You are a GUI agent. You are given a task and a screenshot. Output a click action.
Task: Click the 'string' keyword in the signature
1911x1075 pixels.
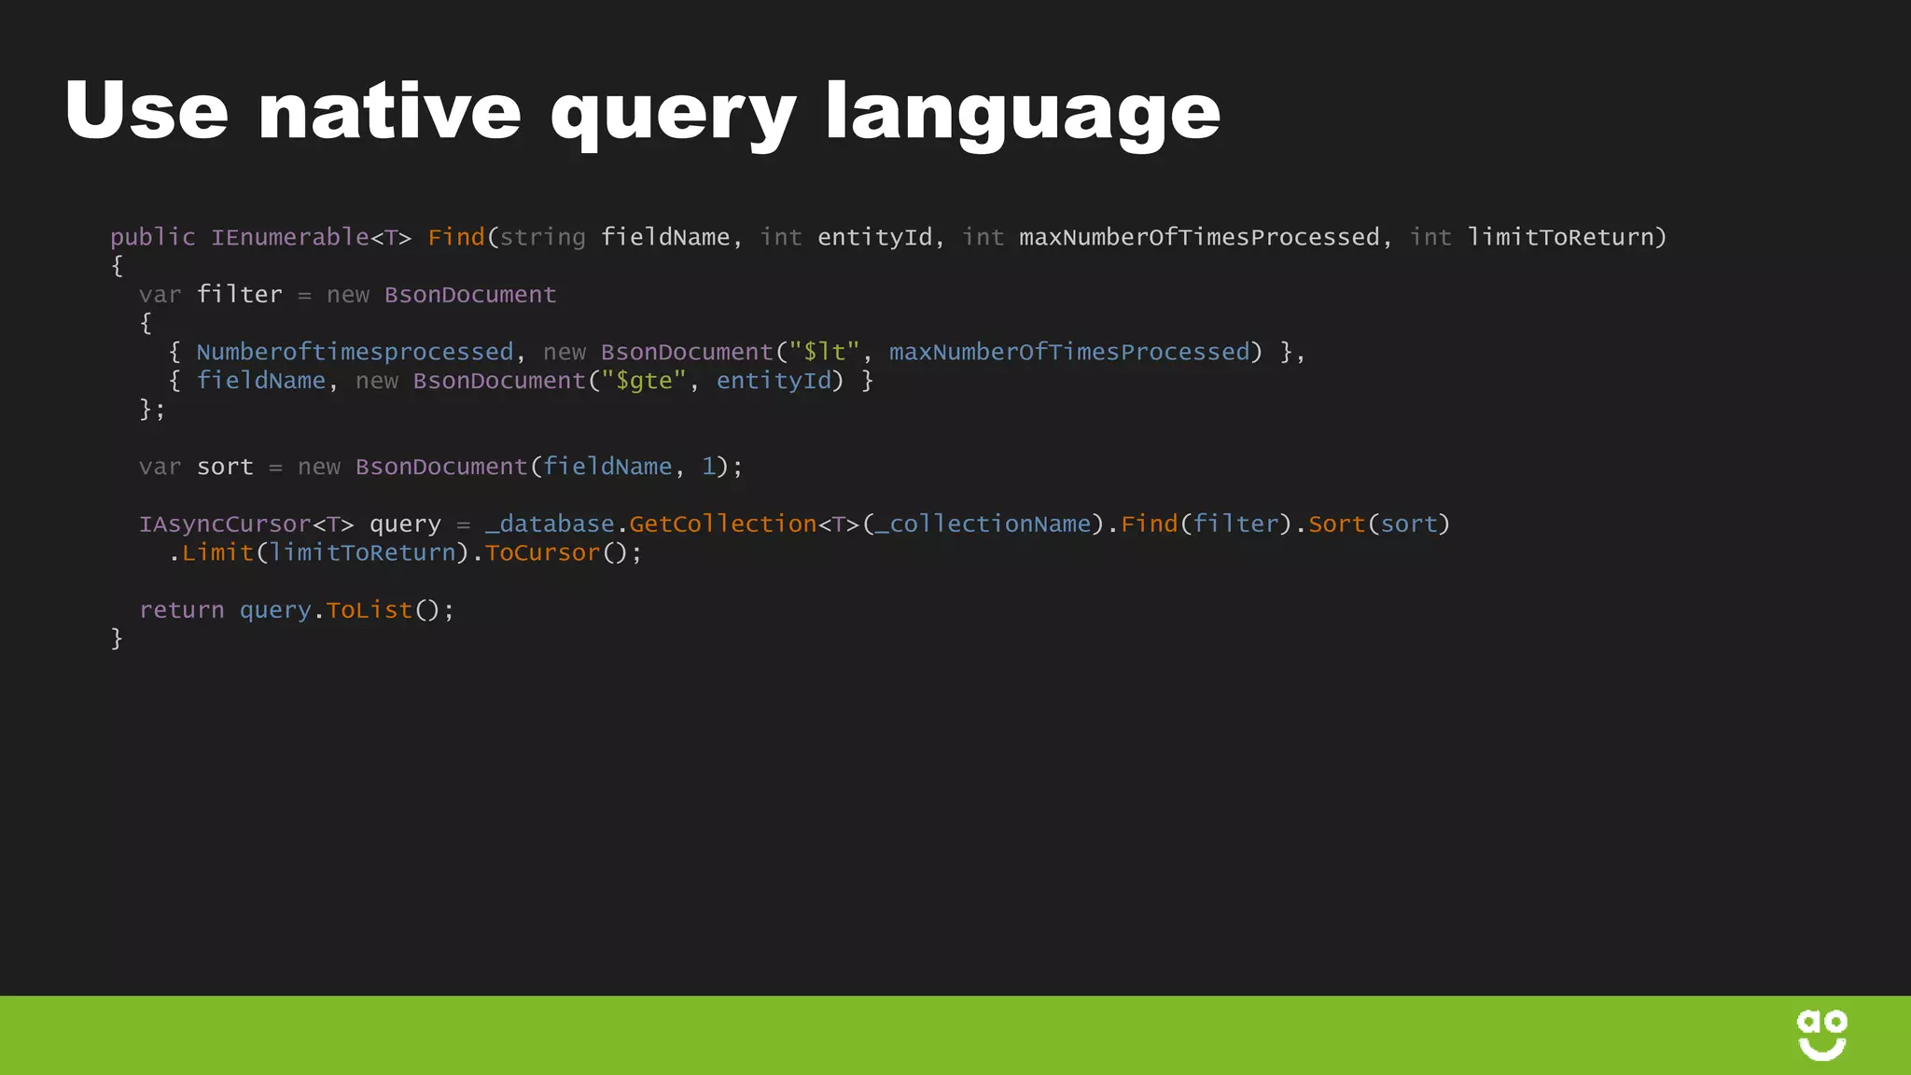coord(542,237)
